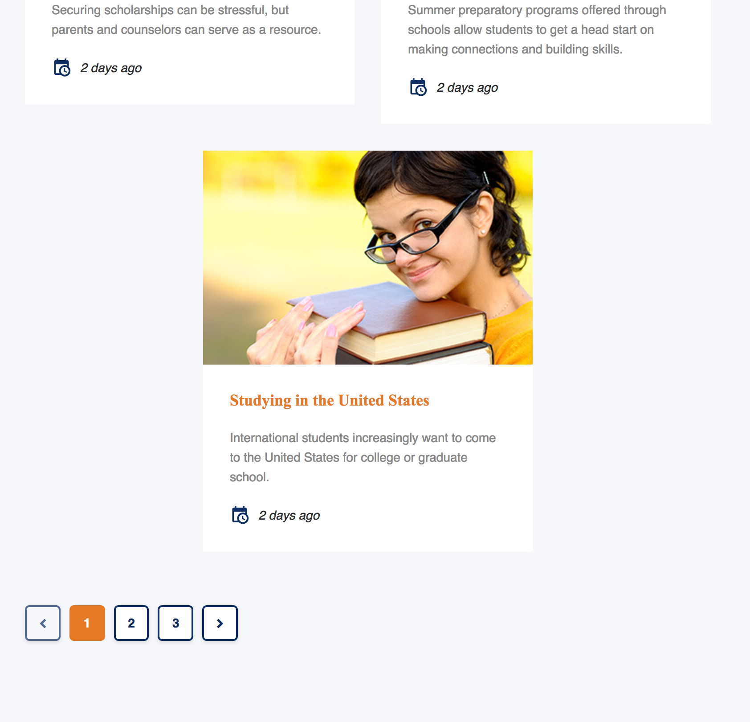Click "2 days ago" under scholarships excerpt
The width and height of the screenshot is (750, 722).
click(x=111, y=68)
